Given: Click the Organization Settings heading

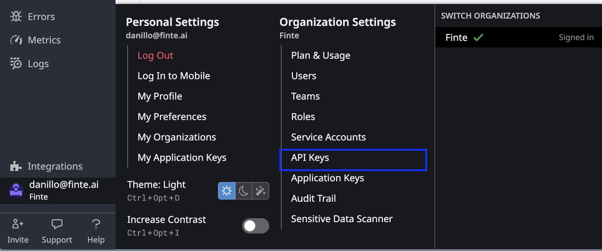Looking at the screenshot, I should pos(338,22).
